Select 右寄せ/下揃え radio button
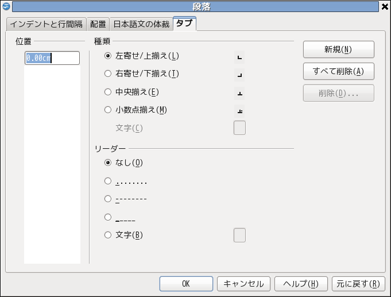 [x=108, y=74]
